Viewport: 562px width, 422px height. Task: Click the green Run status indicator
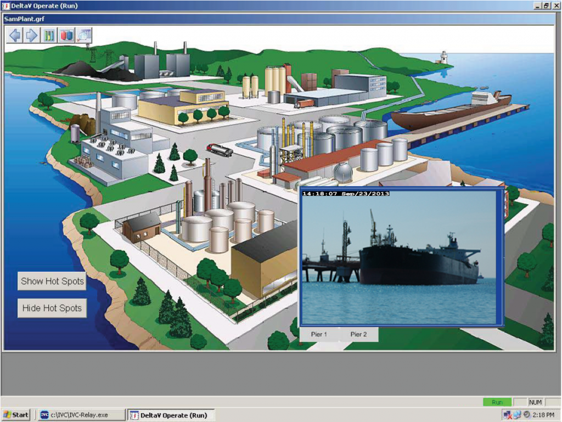(497, 402)
